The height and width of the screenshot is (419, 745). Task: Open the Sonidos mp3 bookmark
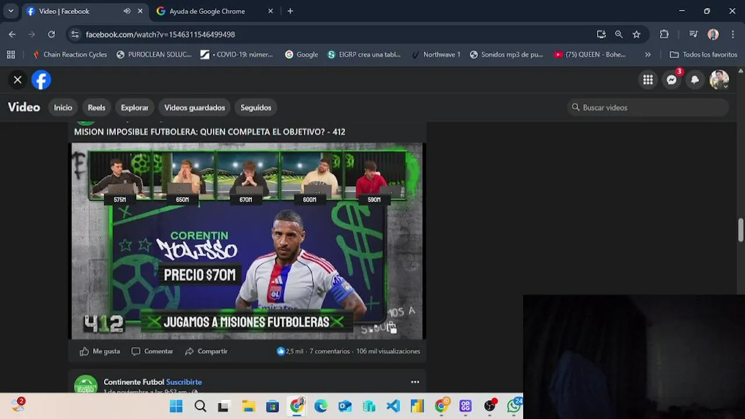coord(506,55)
